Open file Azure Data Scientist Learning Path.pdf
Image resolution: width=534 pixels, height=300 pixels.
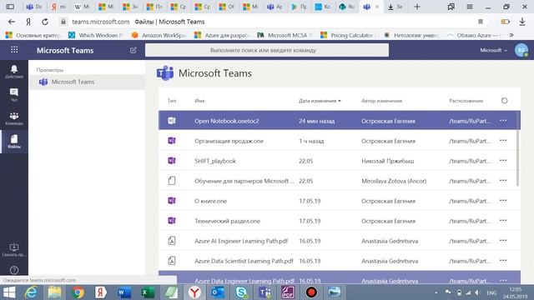[244, 261]
